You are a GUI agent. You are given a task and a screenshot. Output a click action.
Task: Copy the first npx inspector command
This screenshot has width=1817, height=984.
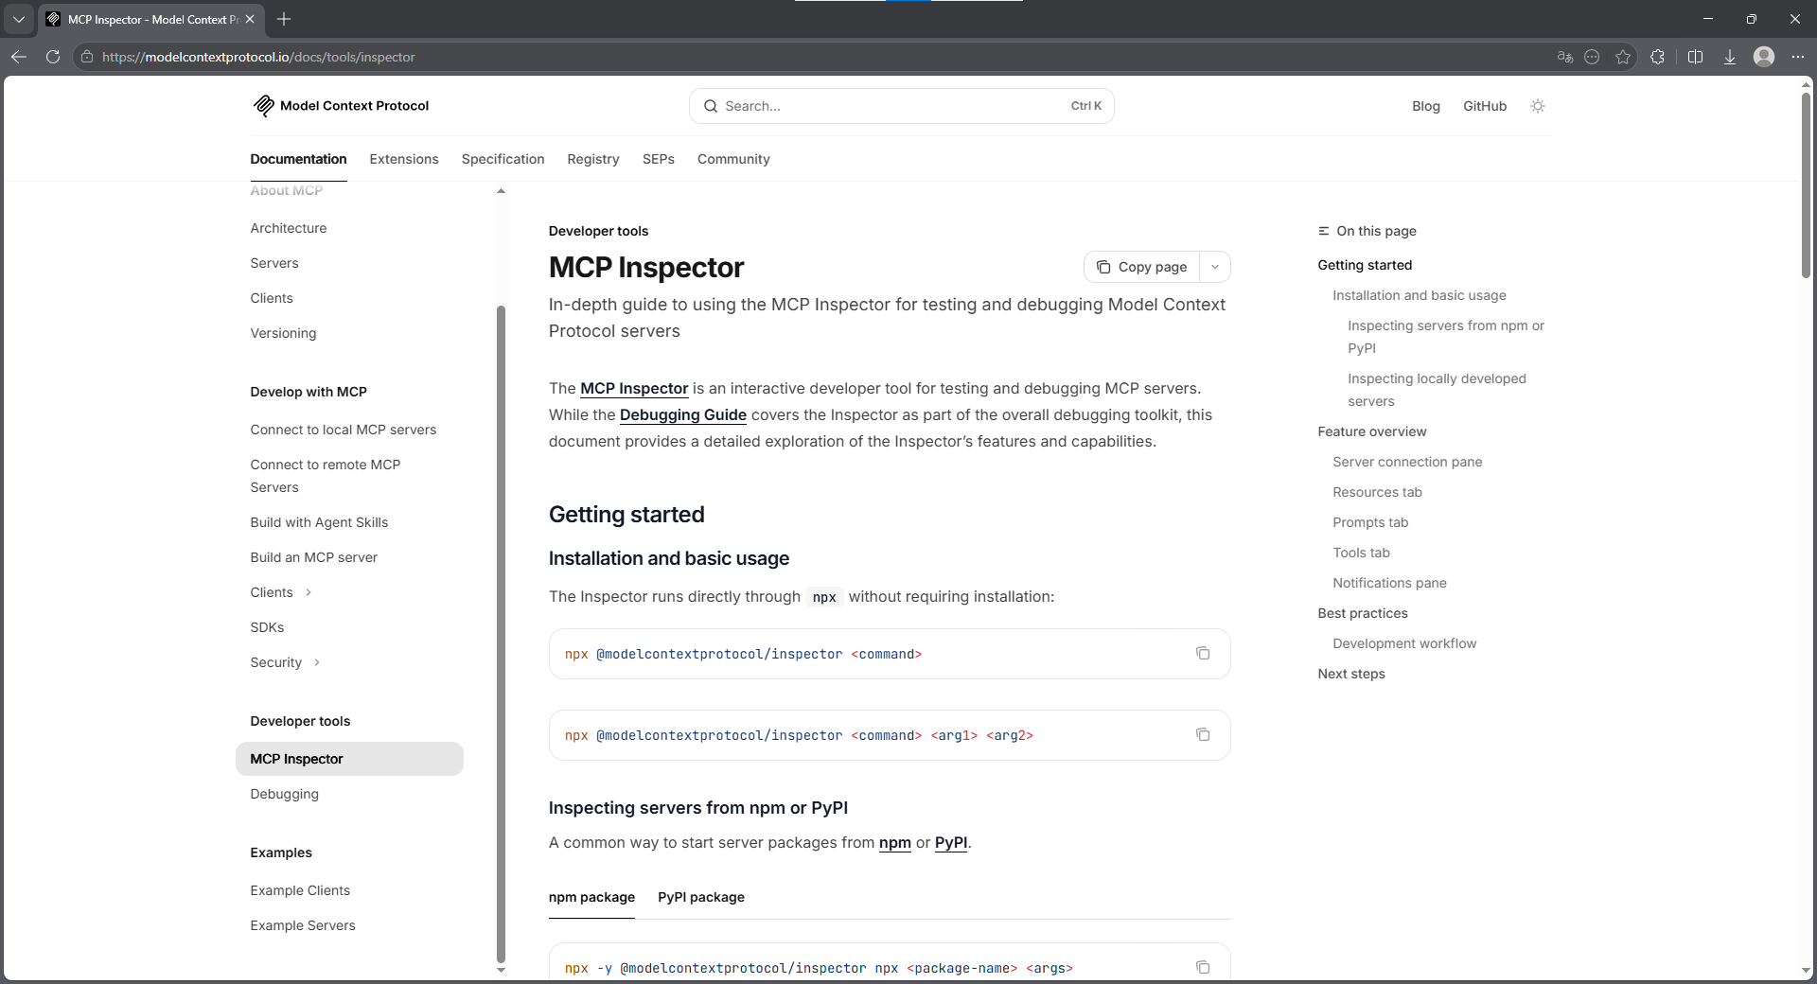(x=1203, y=654)
